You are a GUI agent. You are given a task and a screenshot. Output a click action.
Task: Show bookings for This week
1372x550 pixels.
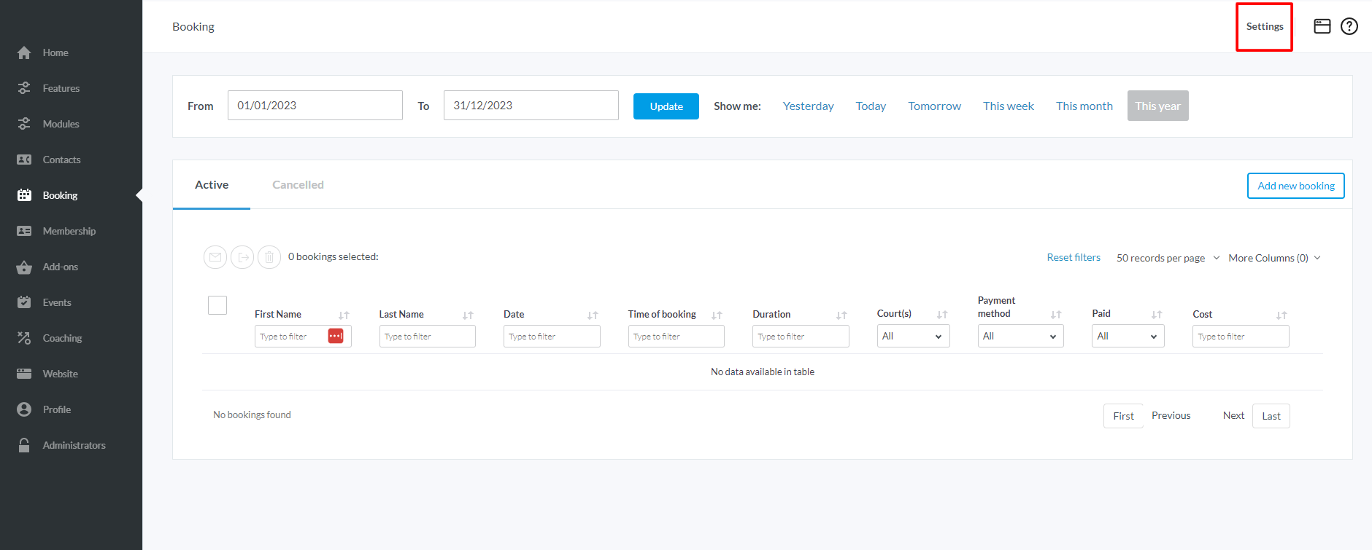pyautogui.click(x=1009, y=106)
